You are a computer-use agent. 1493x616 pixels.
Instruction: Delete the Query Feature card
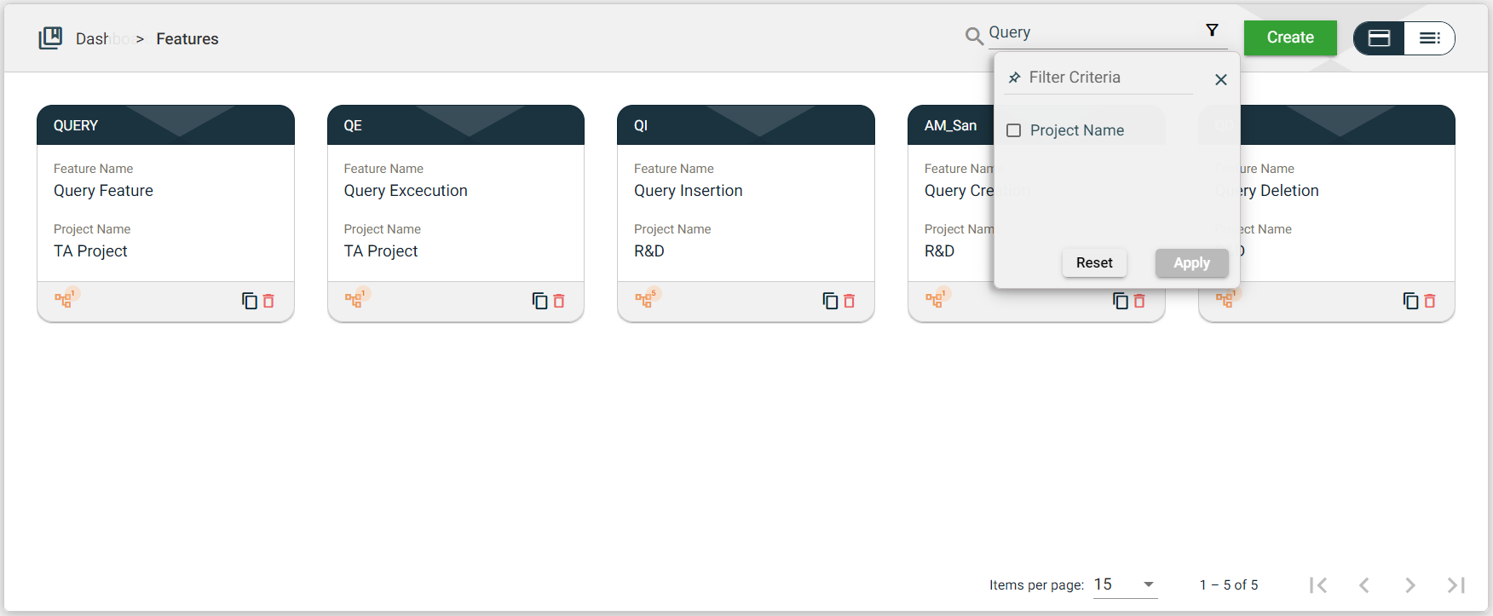click(268, 301)
